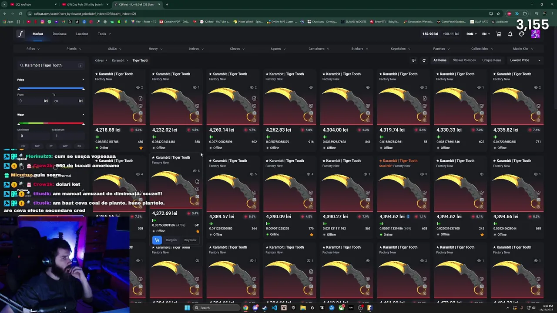Toggle watch eye on 4,372.69 lei listing
557x313 pixels.
pos(195,171)
